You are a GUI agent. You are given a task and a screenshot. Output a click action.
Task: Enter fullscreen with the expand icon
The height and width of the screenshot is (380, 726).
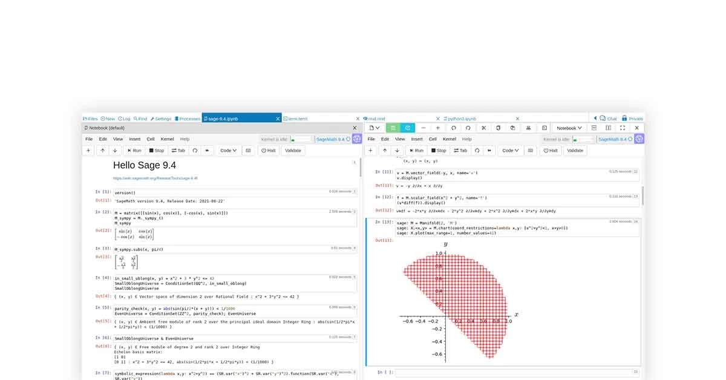tap(622, 128)
